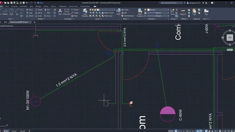Insert a Table from Annotation panel

point(75,16)
